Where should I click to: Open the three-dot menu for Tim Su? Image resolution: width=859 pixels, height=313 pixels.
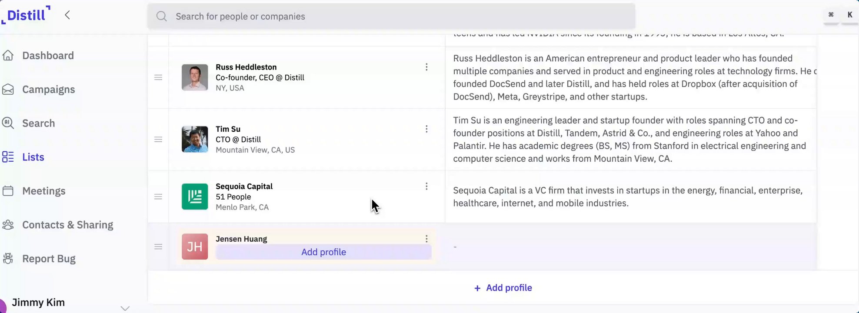tap(426, 129)
